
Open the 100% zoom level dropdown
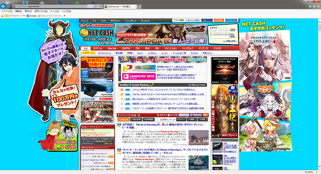[316, 172]
